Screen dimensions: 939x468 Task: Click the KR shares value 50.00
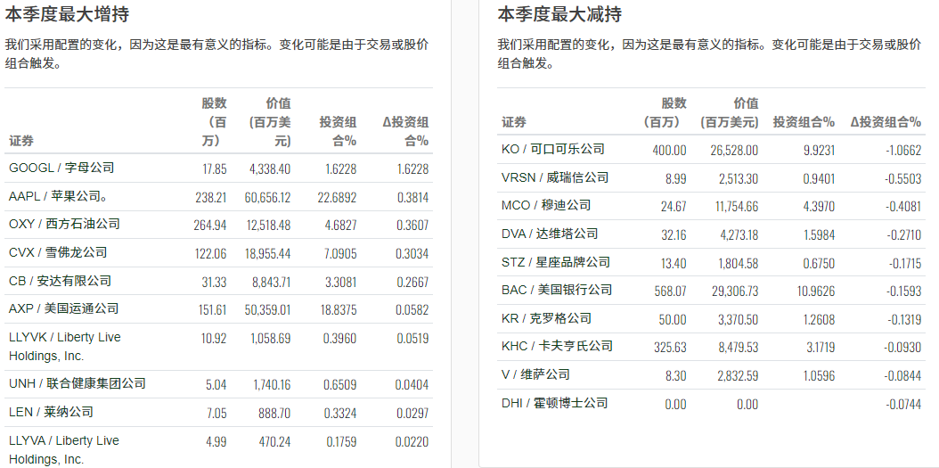[x=673, y=320]
